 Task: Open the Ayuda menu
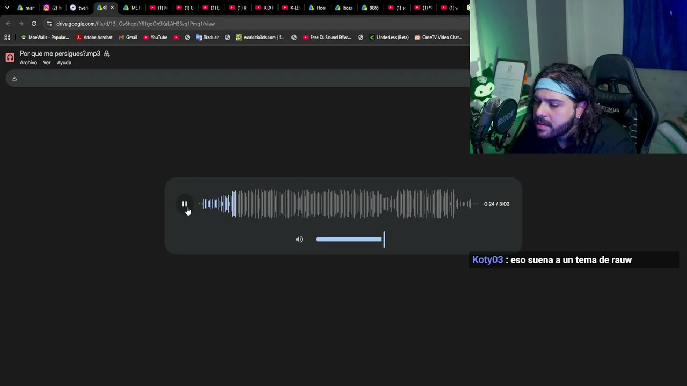[x=64, y=63]
